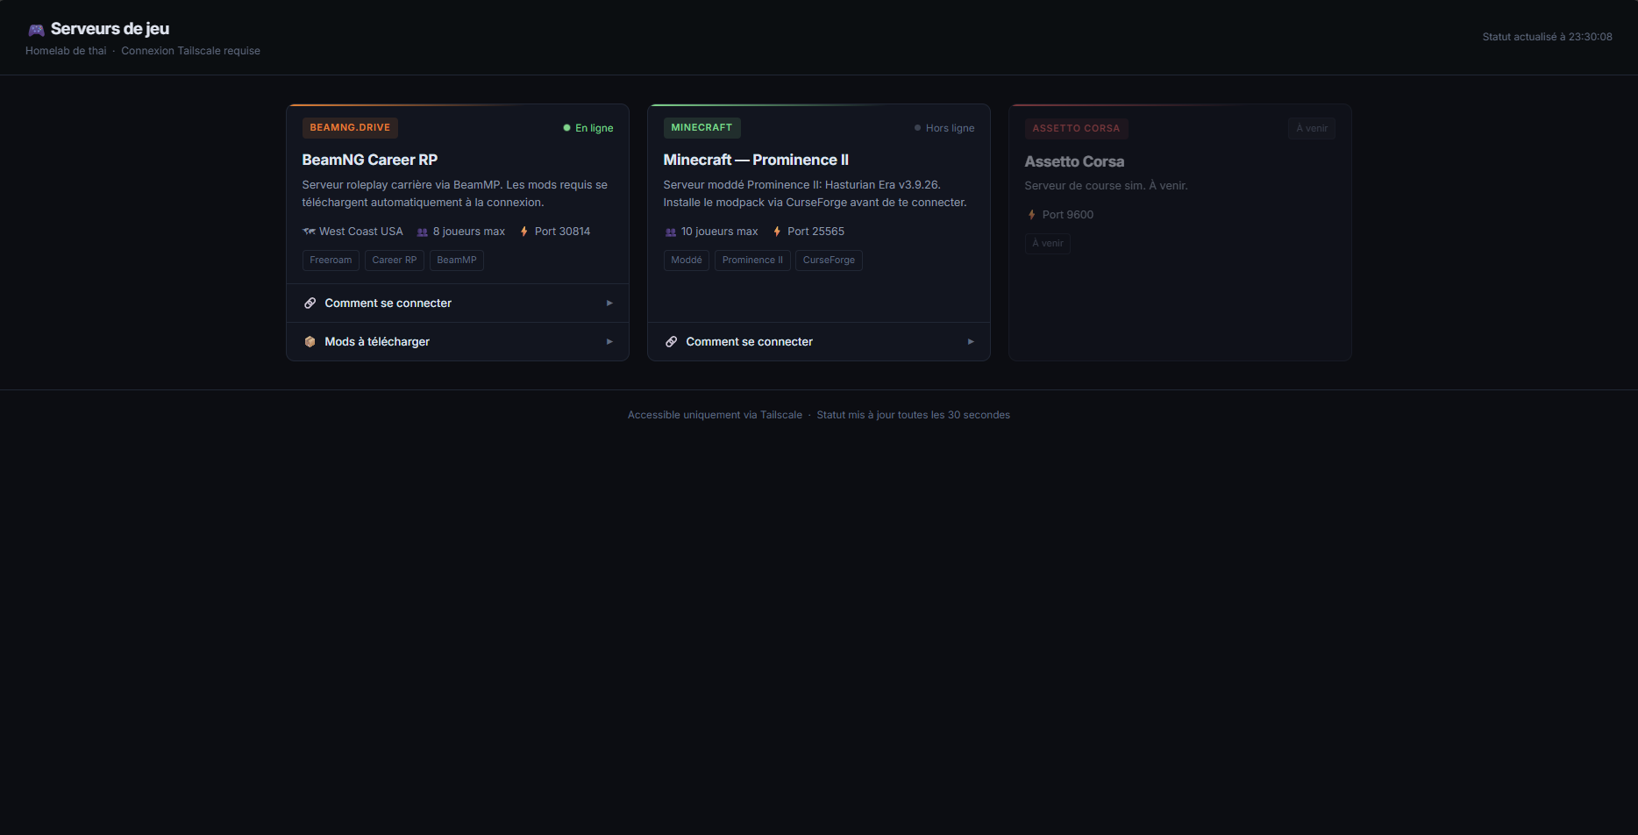Click the À venir tag under Port 9600
This screenshot has height=835, width=1638.
(1048, 244)
